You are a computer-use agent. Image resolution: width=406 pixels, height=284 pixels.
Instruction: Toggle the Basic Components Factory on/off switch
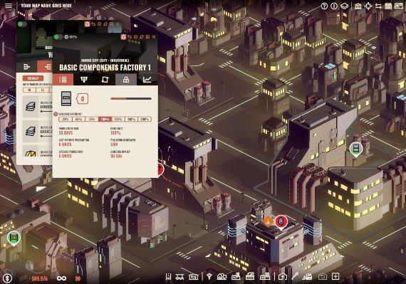pos(58,37)
